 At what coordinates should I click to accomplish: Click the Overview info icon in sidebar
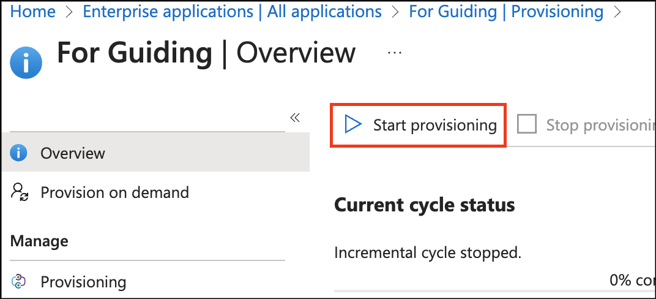(19, 153)
